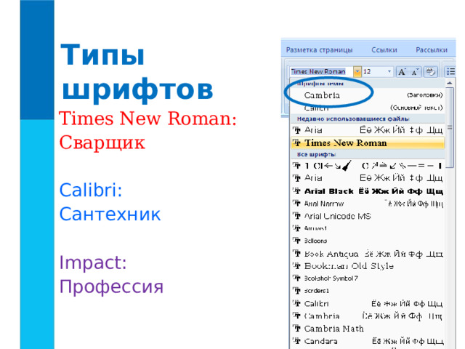Select the Arial Black font
The width and height of the screenshot is (465, 349).
368,191
